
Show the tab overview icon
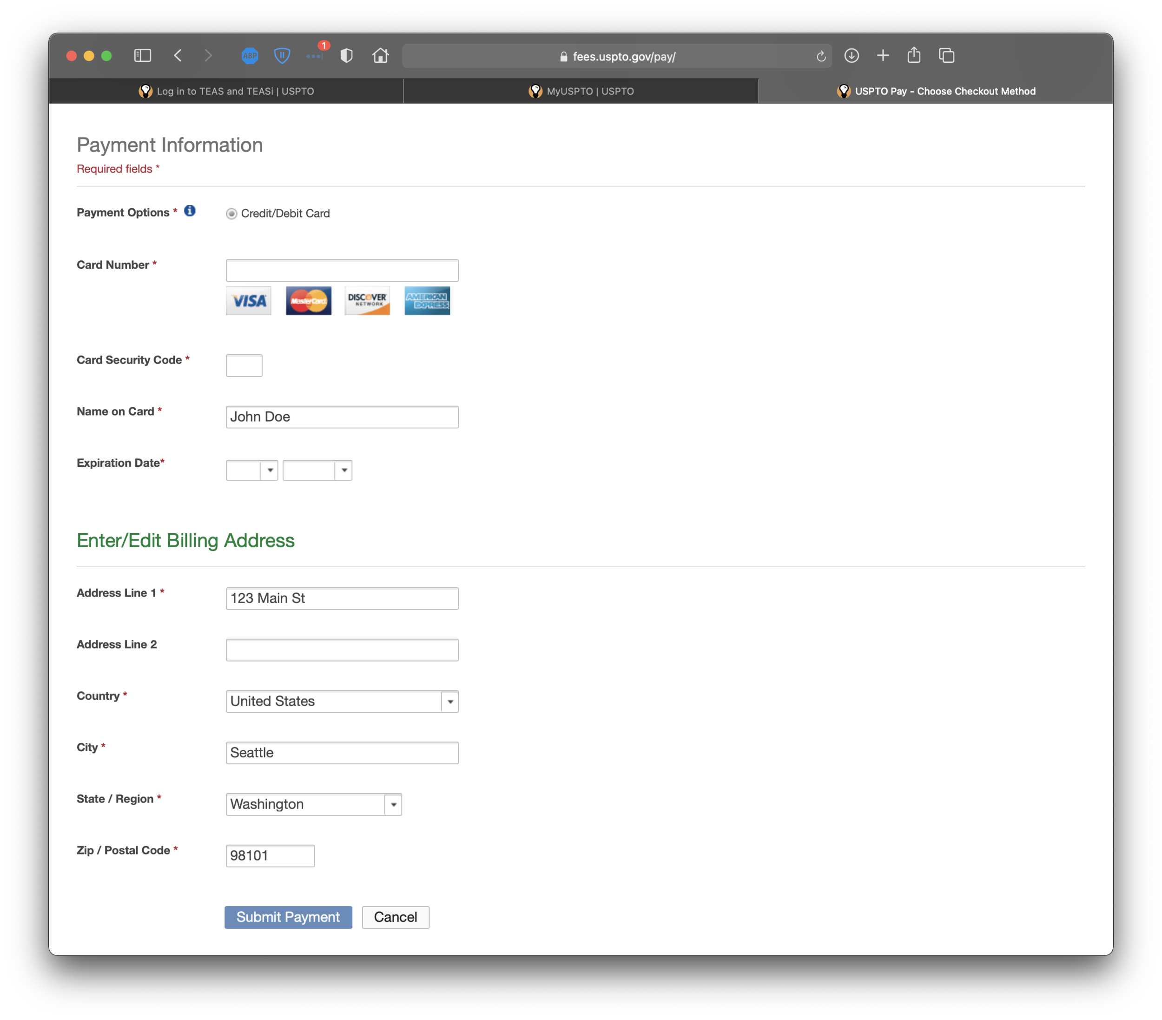(x=946, y=55)
